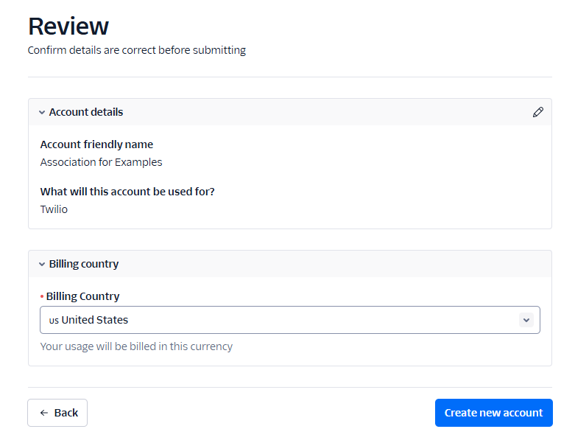Click the 'us' country flag code
575x443 pixels.
pos(54,321)
